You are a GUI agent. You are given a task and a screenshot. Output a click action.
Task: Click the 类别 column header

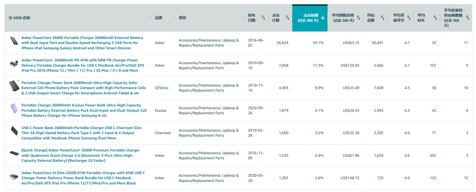pyautogui.click(x=182, y=18)
